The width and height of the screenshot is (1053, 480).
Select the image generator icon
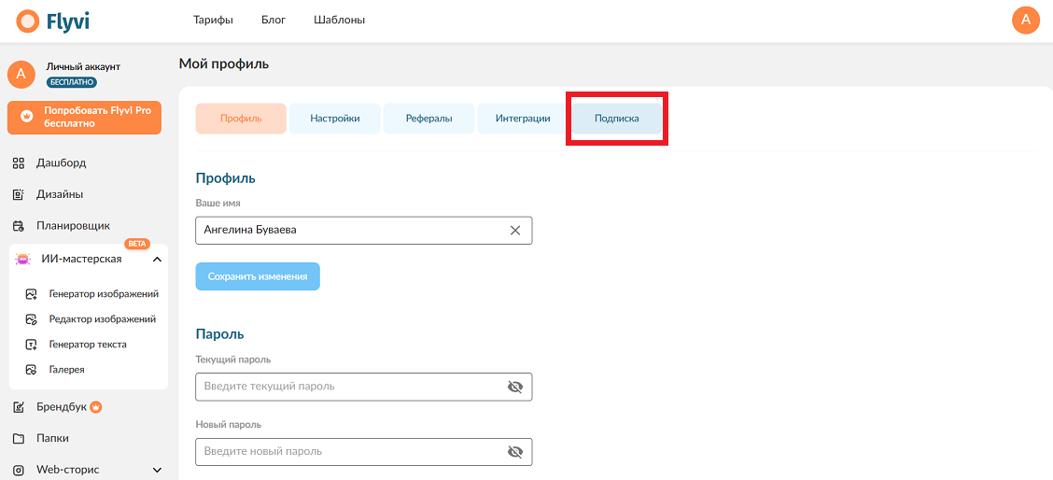pos(31,294)
